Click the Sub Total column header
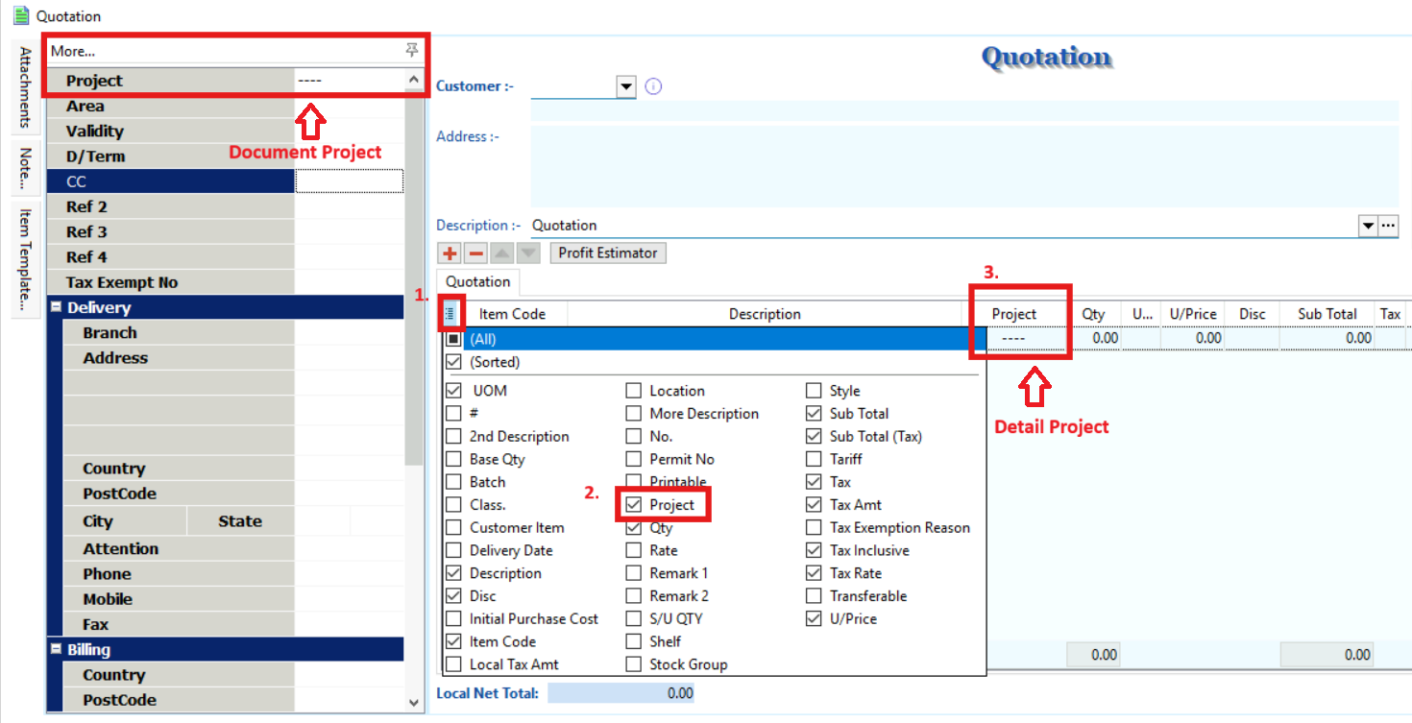This screenshot has height=723, width=1412. click(x=1327, y=314)
